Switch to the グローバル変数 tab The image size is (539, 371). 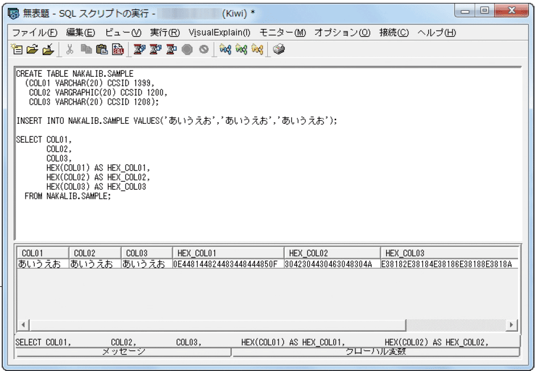click(x=376, y=352)
